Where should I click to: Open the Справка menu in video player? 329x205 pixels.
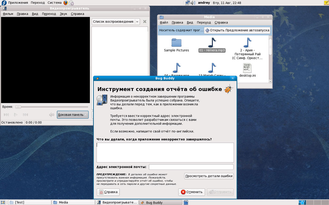[77, 14]
